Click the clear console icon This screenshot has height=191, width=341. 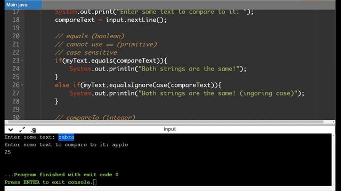pyautogui.click(x=34, y=130)
